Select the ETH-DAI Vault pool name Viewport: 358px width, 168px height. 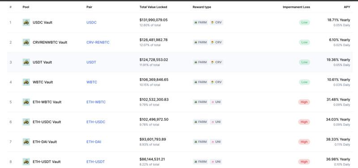(45, 142)
